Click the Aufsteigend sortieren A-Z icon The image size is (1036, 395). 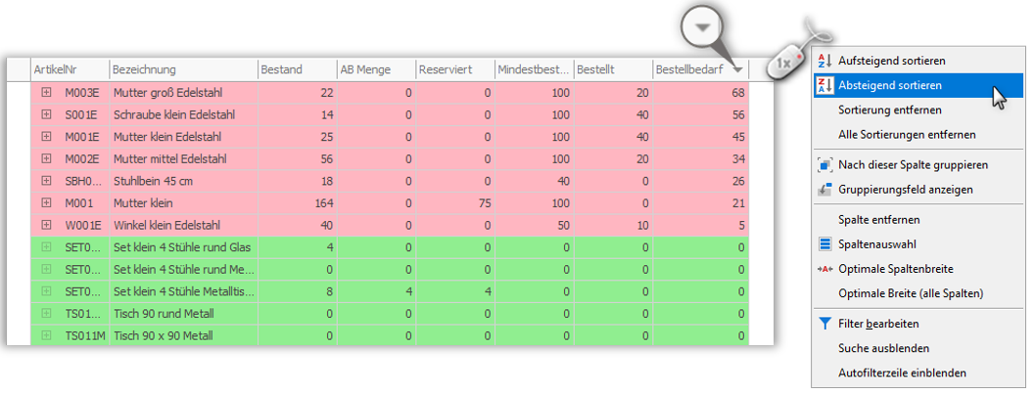coord(824,61)
